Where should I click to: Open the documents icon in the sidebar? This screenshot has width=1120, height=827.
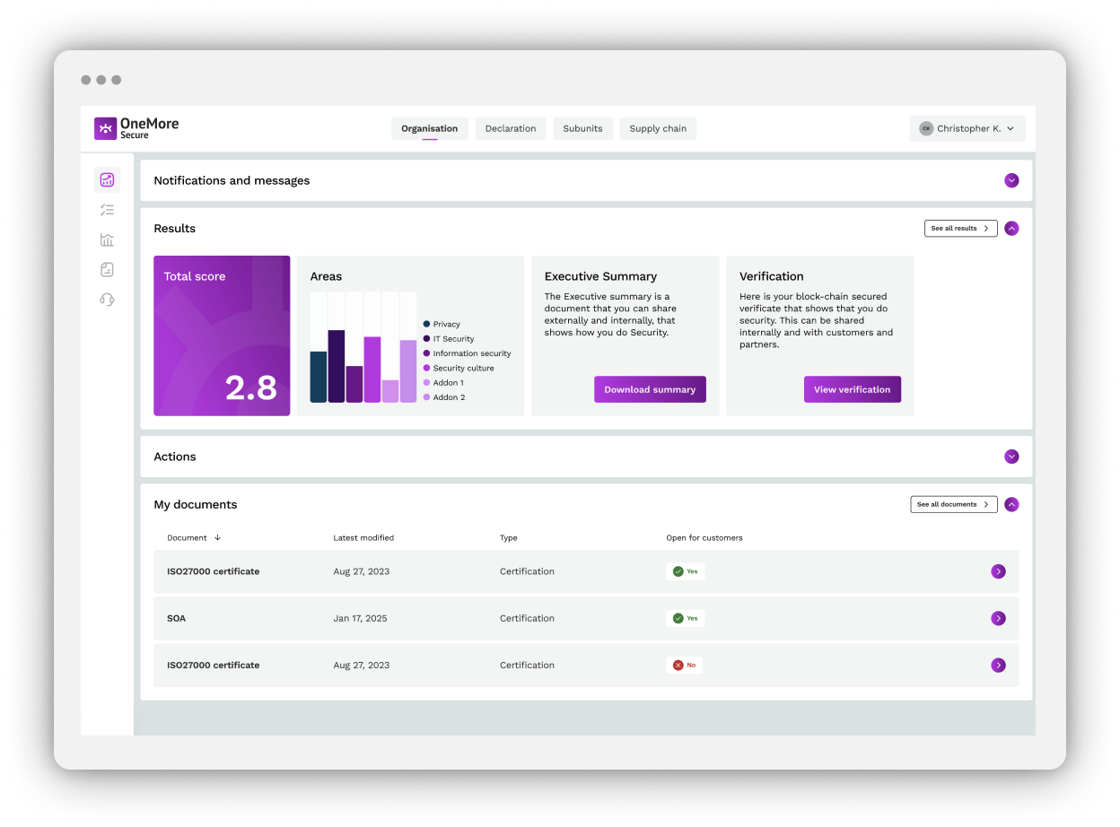(x=107, y=269)
